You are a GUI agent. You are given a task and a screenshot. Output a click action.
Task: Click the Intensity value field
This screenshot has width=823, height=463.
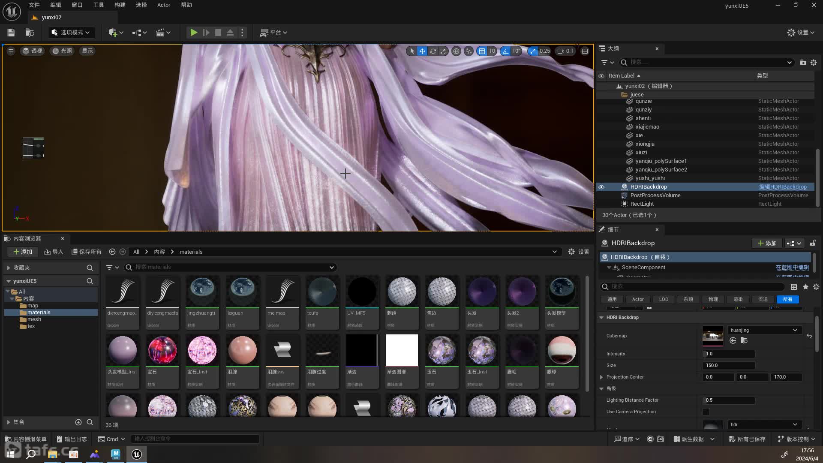coord(729,354)
